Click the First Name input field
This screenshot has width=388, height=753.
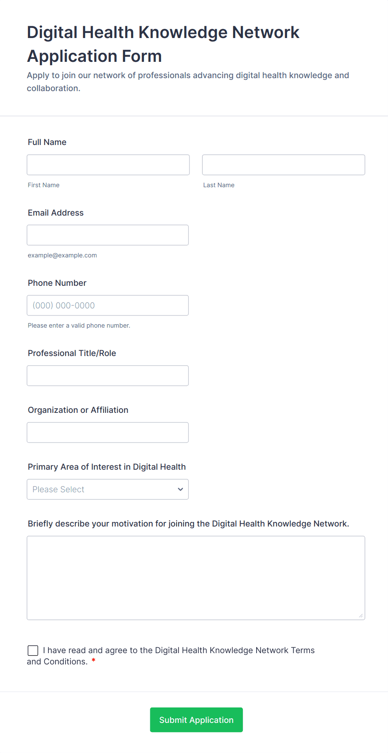tap(108, 165)
